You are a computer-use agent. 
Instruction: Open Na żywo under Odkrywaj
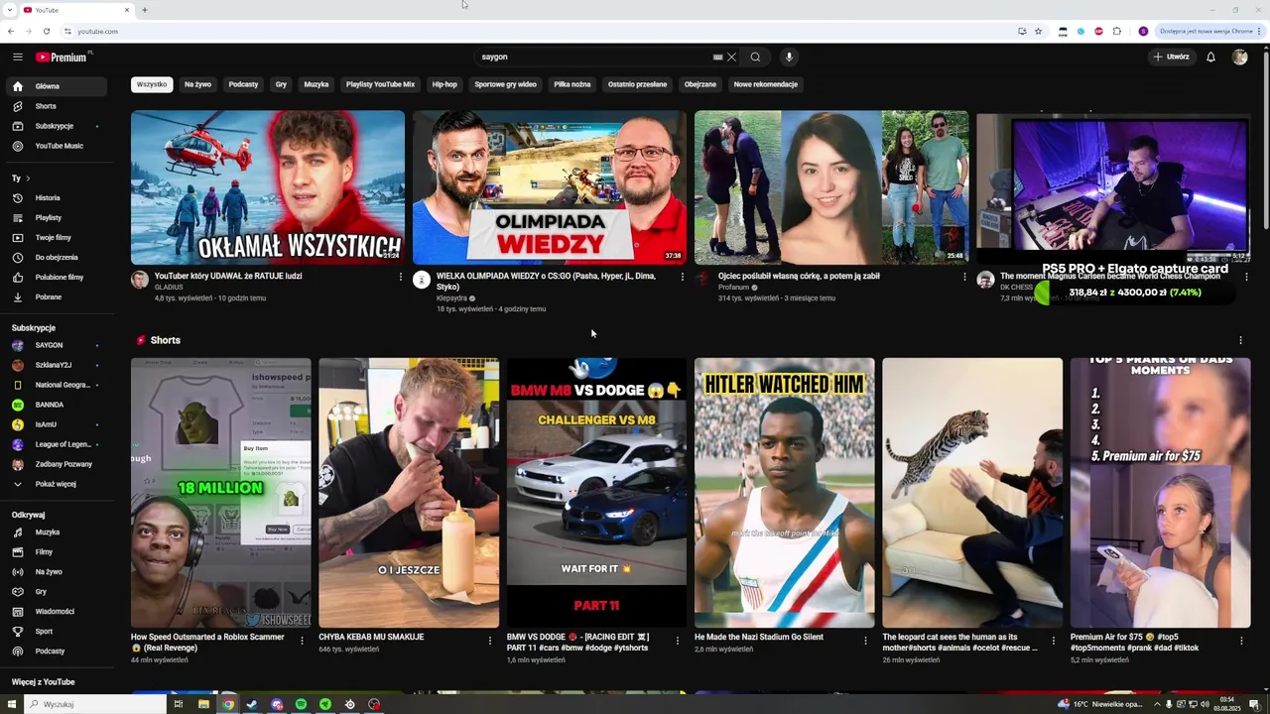(x=59, y=572)
